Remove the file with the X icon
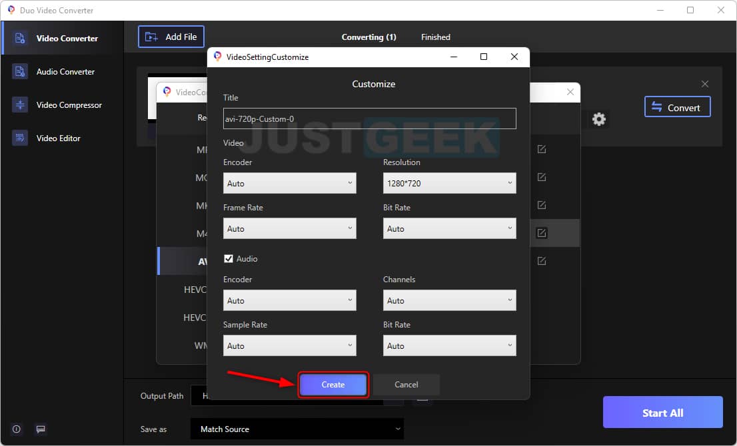Screen dimensions: 737x446 tap(704, 84)
